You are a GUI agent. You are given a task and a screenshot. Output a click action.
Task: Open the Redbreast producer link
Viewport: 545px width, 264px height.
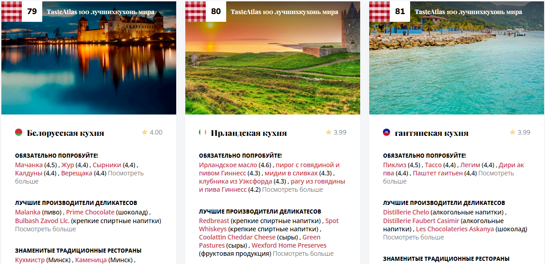pos(214,221)
